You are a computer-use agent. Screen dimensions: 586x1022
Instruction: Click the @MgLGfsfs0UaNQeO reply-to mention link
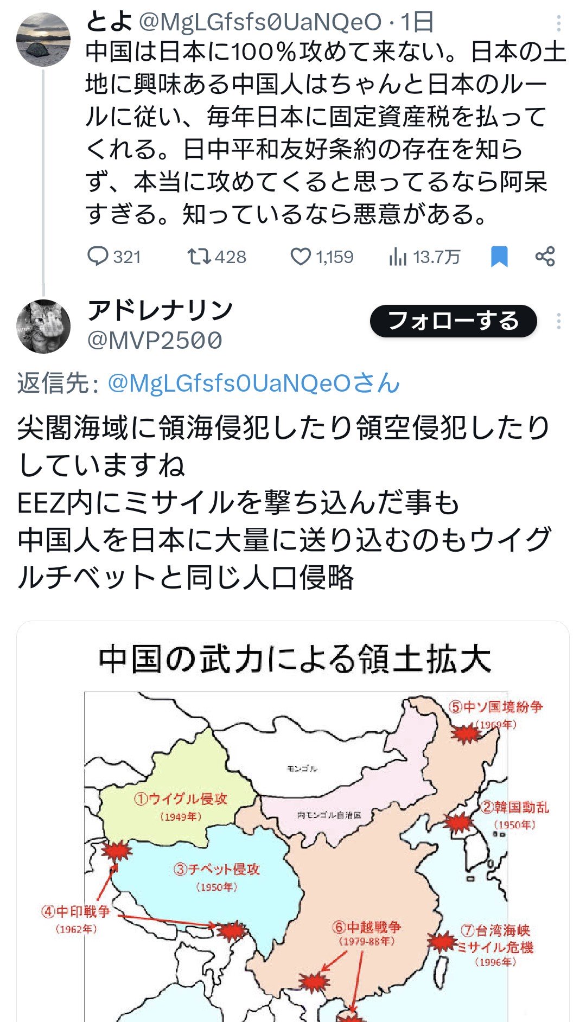(x=253, y=383)
